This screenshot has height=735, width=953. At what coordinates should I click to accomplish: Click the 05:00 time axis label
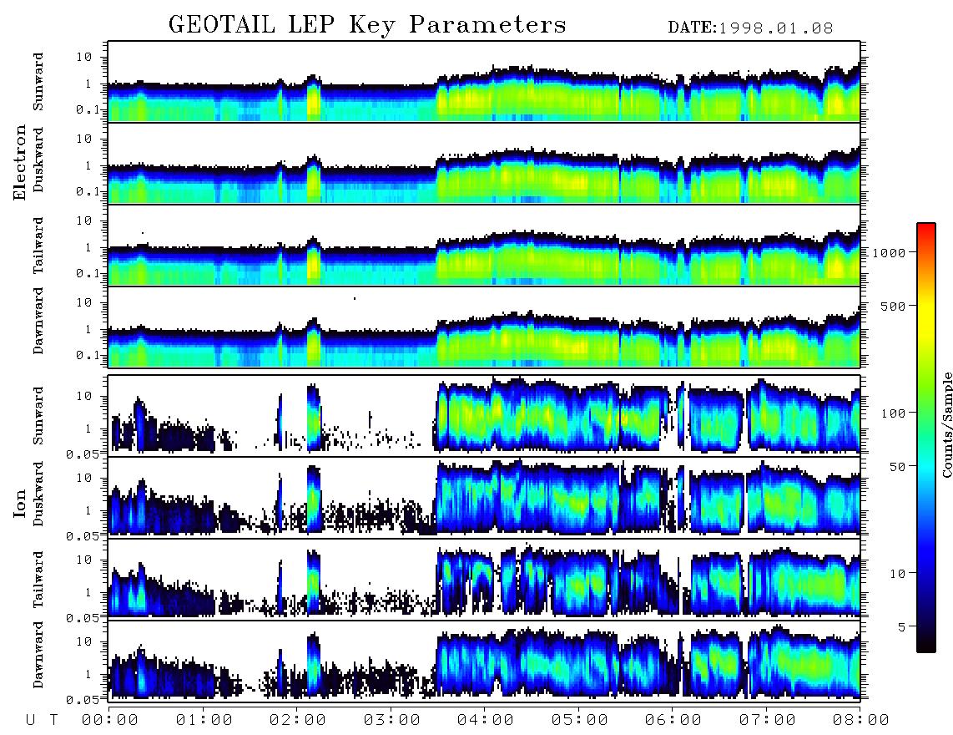pos(580,720)
